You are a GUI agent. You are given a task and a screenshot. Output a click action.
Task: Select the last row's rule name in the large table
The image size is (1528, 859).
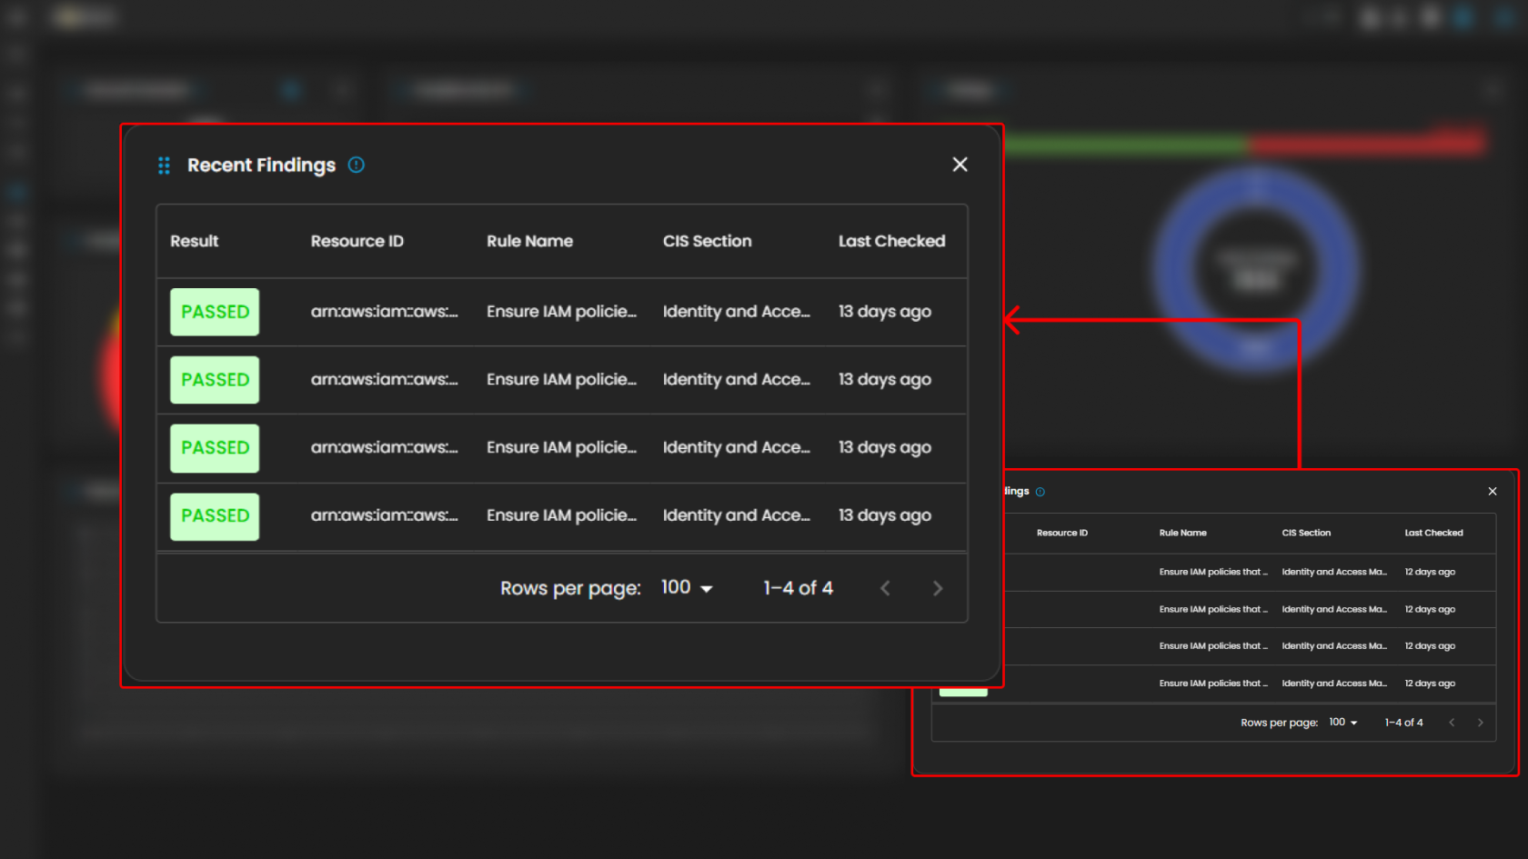click(561, 515)
